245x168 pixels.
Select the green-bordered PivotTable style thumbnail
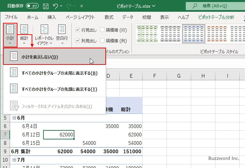[x=147, y=34]
